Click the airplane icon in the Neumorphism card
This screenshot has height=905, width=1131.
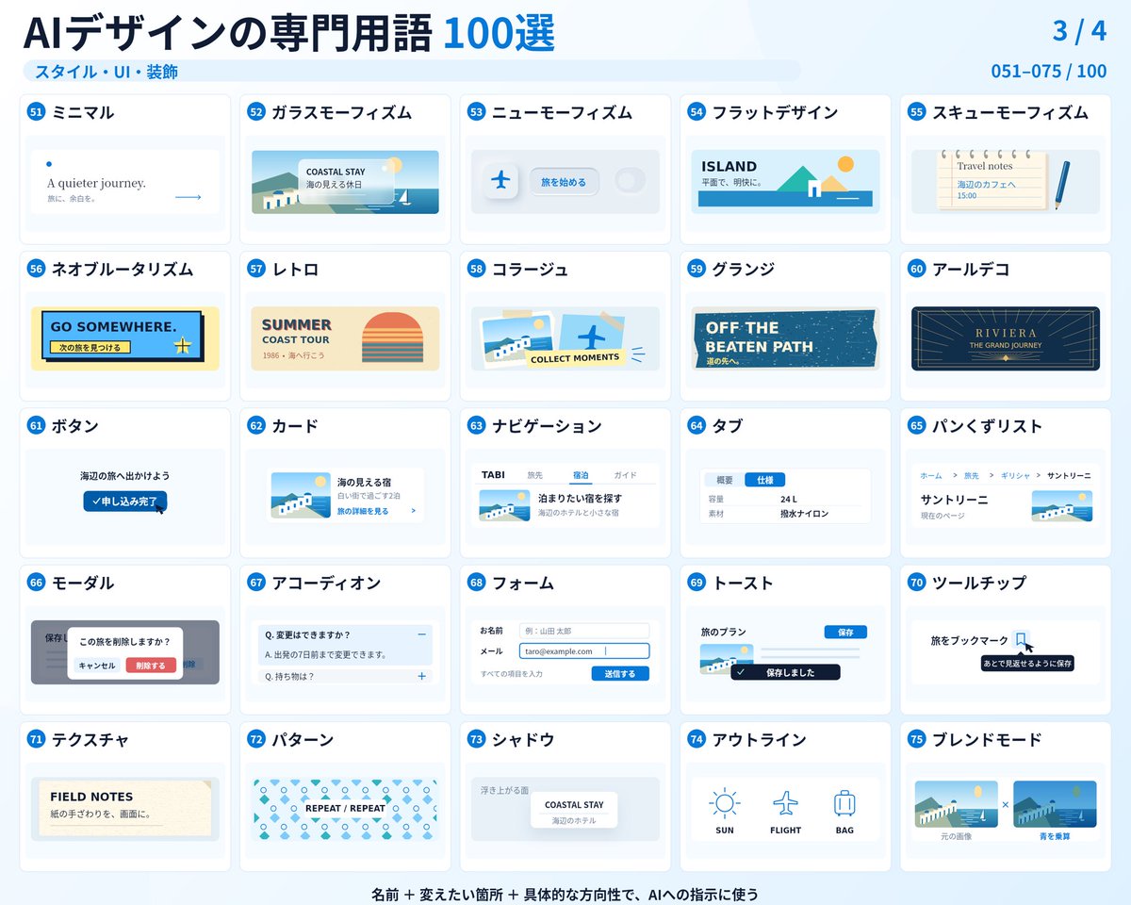coord(500,180)
